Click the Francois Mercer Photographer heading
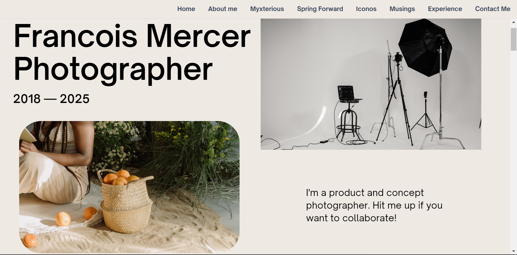517x255 pixels. [x=132, y=52]
